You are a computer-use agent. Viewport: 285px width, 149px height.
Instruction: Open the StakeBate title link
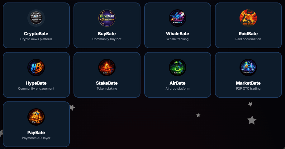[x=107, y=83]
